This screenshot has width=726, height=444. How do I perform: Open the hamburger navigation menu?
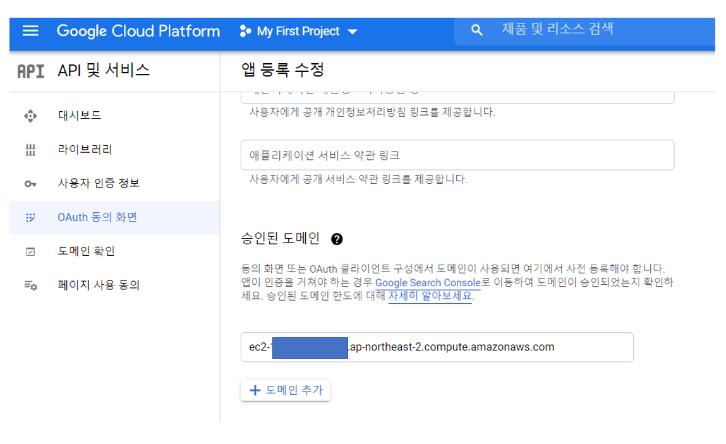30,31
